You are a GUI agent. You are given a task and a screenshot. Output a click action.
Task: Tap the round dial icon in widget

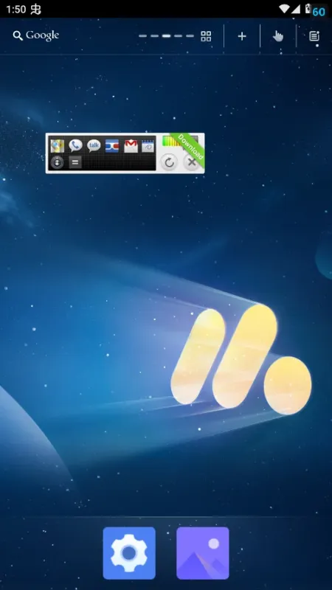coord(58,162)
